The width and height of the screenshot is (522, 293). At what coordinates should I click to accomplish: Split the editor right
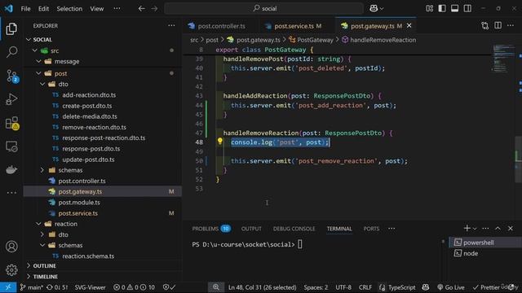click(498, 25)
